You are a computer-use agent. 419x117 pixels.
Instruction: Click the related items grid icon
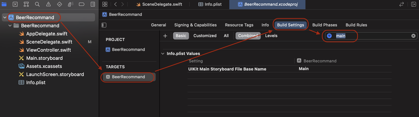click(105, 4)
